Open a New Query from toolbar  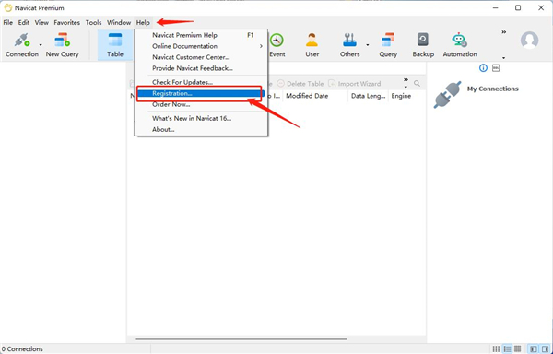(x=62, y=45)
